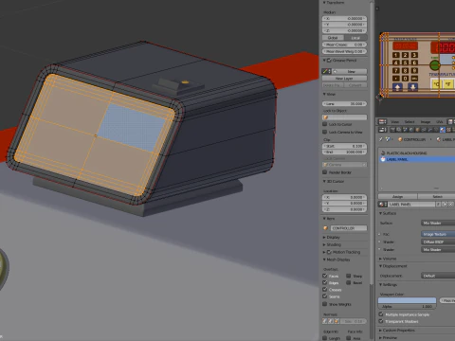Click the image browse icon in the UV editor header
Screen dimensions: 455x341
[450, 122]
